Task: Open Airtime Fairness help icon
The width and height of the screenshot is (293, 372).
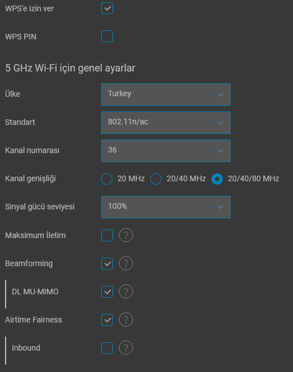Action: click(x=126, y=320)
